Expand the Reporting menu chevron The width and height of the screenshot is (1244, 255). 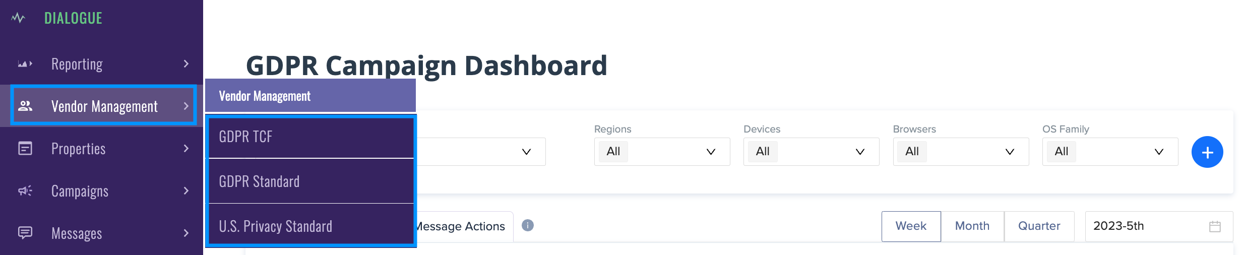point(186,64)
